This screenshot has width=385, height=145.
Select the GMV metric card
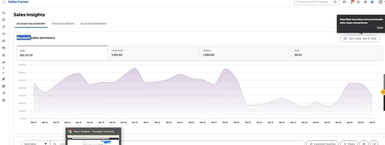[62, 53]
